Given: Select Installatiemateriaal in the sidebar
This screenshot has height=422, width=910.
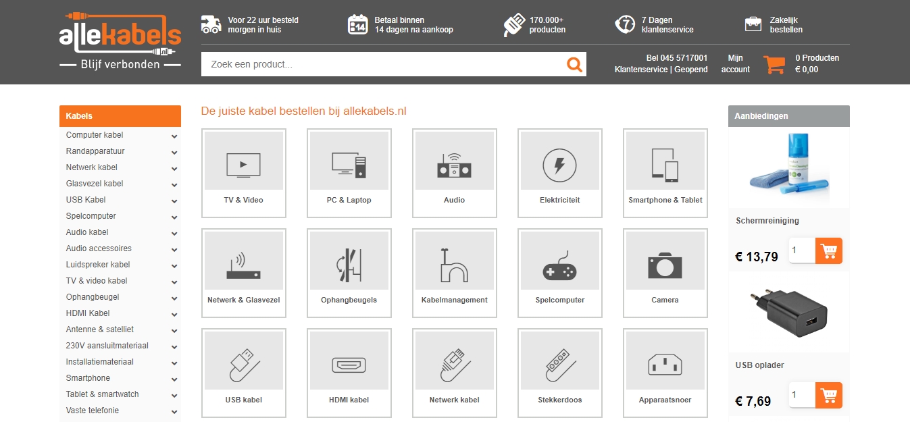Looking at the screenshot, I should pos(100,362).
